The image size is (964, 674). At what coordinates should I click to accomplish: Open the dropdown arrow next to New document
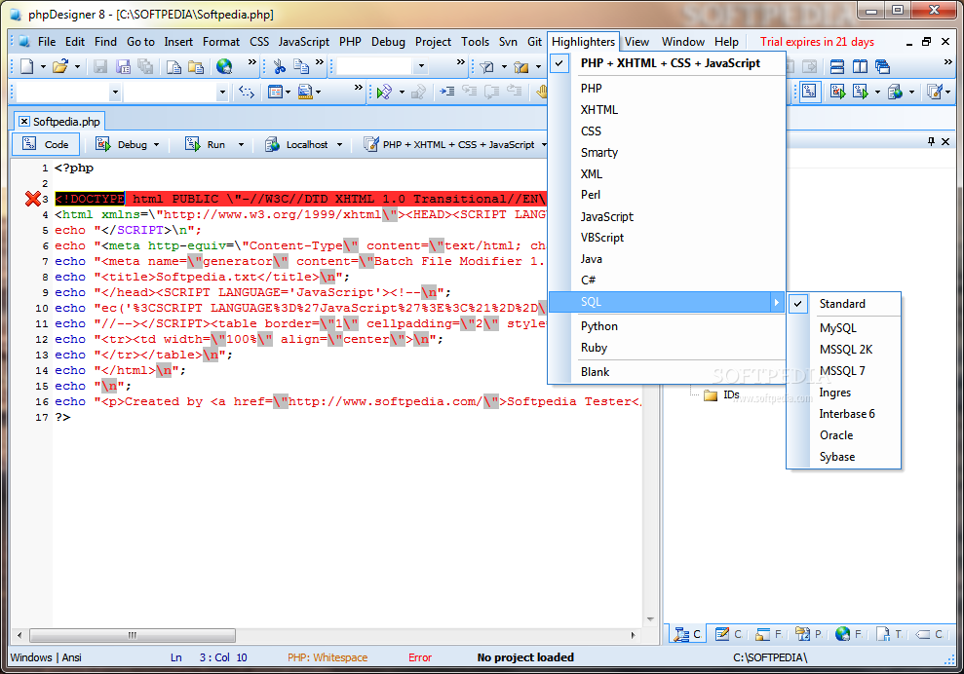point(43,66)
